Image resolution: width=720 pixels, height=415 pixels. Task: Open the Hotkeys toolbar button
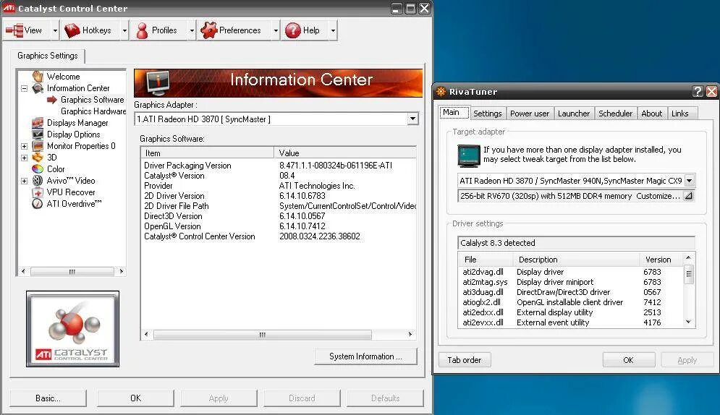coord(90,30)
